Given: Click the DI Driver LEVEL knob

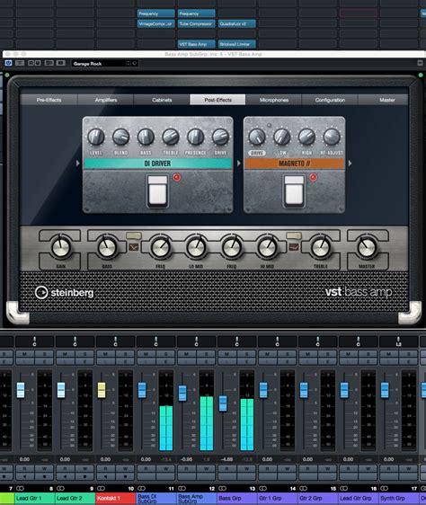Looking at the screenshot, I should [96, 137].
